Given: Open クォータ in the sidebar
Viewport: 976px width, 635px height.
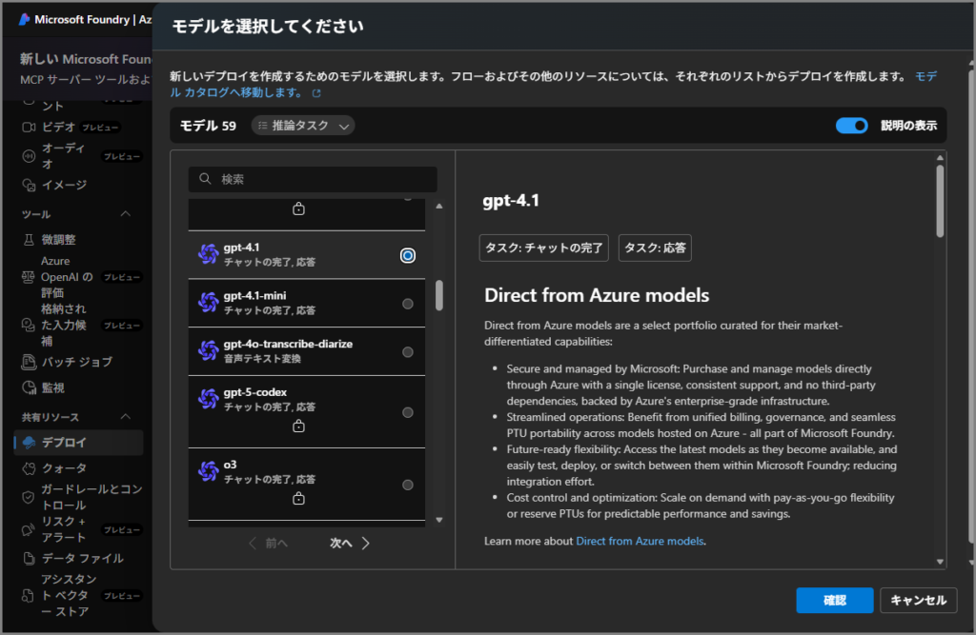Looking at the screenshot, I should (64, 467).
